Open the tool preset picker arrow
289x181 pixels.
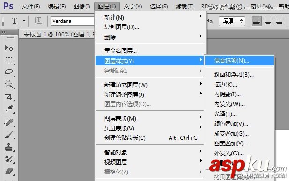click(24, 21)
